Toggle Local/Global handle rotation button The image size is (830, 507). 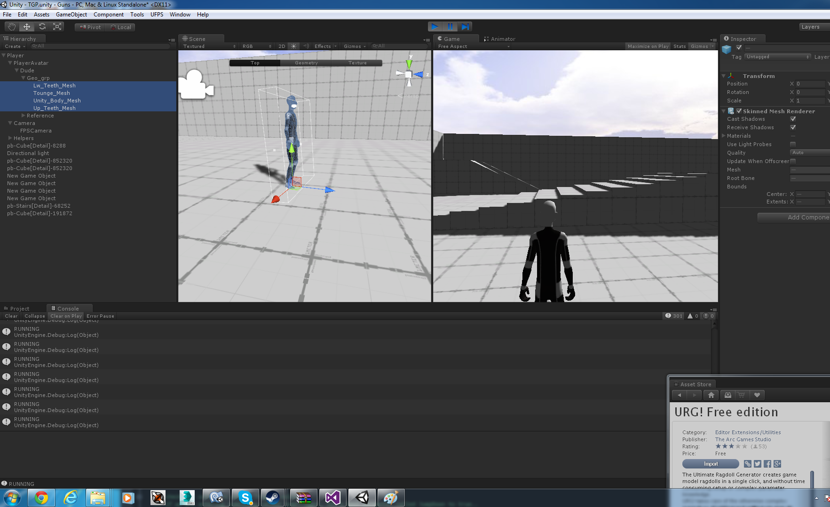pyautogui.click(x=120, y=27)
